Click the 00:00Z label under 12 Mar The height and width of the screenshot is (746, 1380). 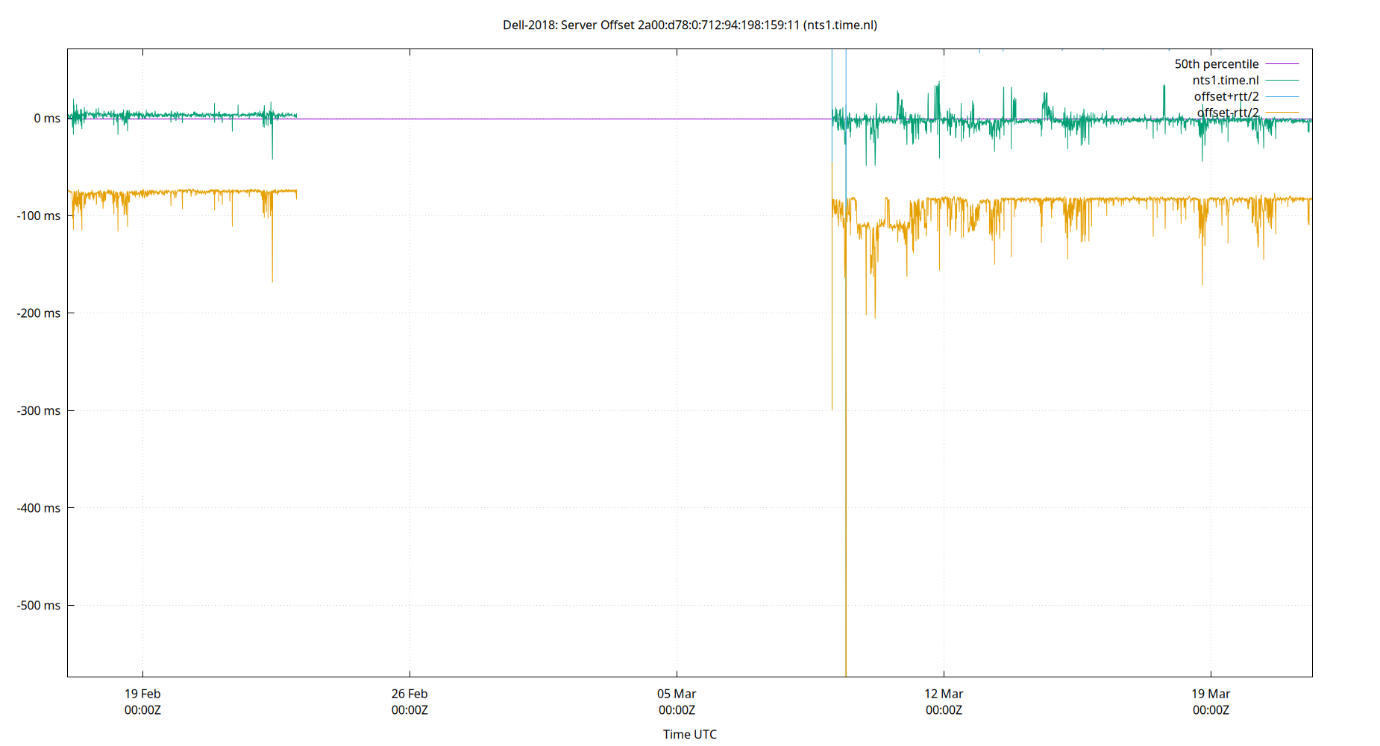pos(943,710)
